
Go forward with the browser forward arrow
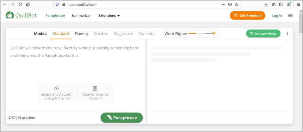pos(13,4)
